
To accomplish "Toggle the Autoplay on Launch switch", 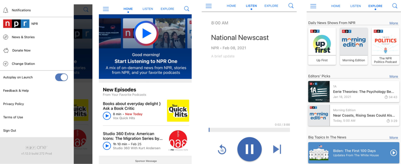I will coord(61,77).
